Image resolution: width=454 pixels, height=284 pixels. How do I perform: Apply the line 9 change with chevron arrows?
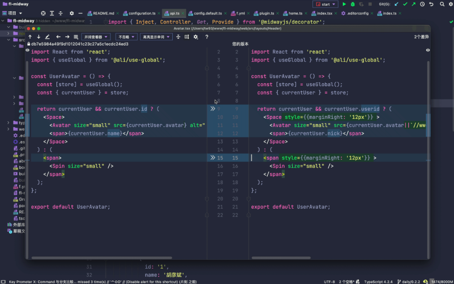coord(213,109)
